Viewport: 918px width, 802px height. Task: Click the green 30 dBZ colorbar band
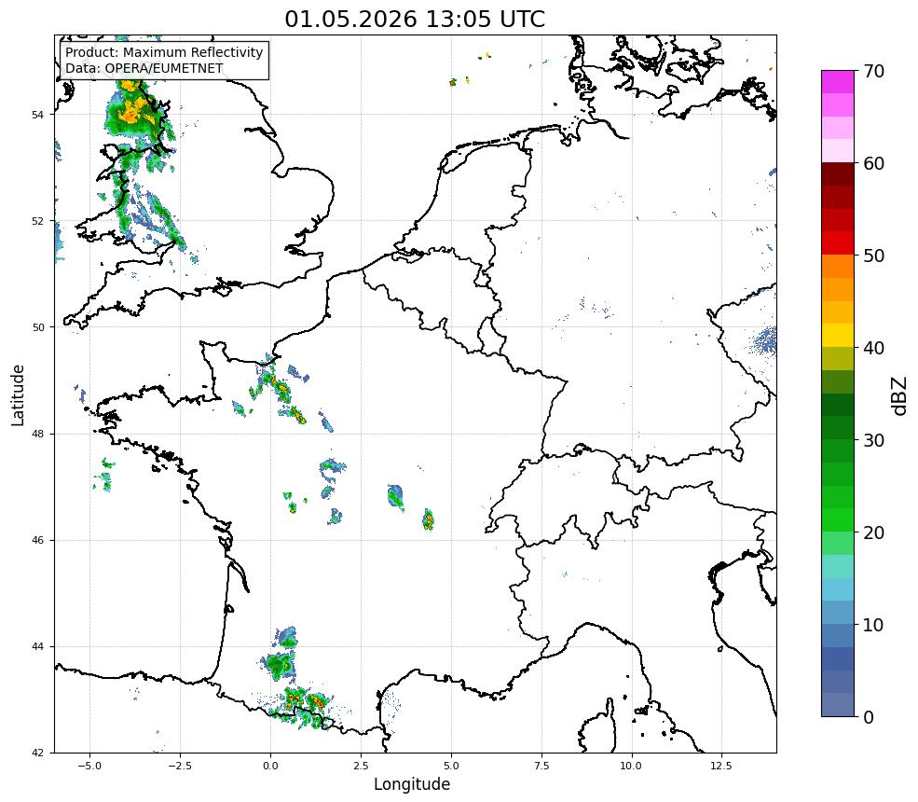837,451
